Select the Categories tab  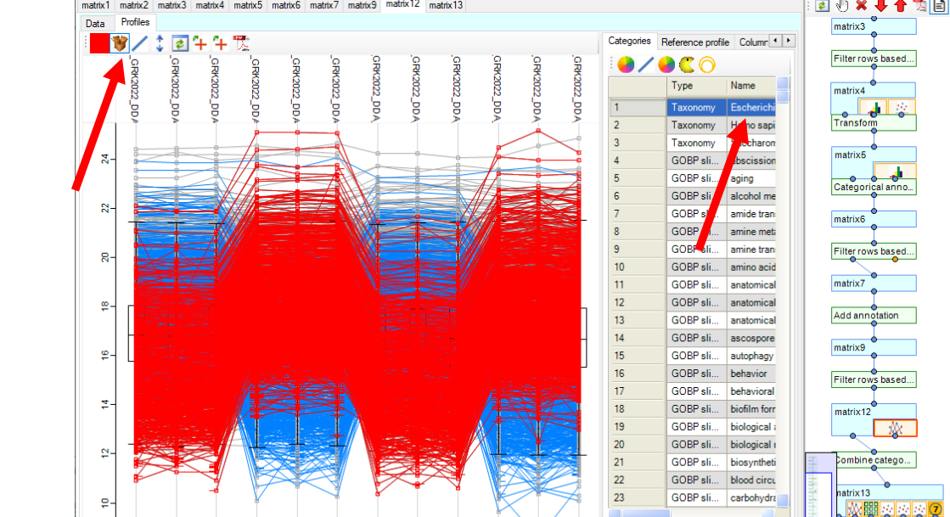click(x=629, y=41)
